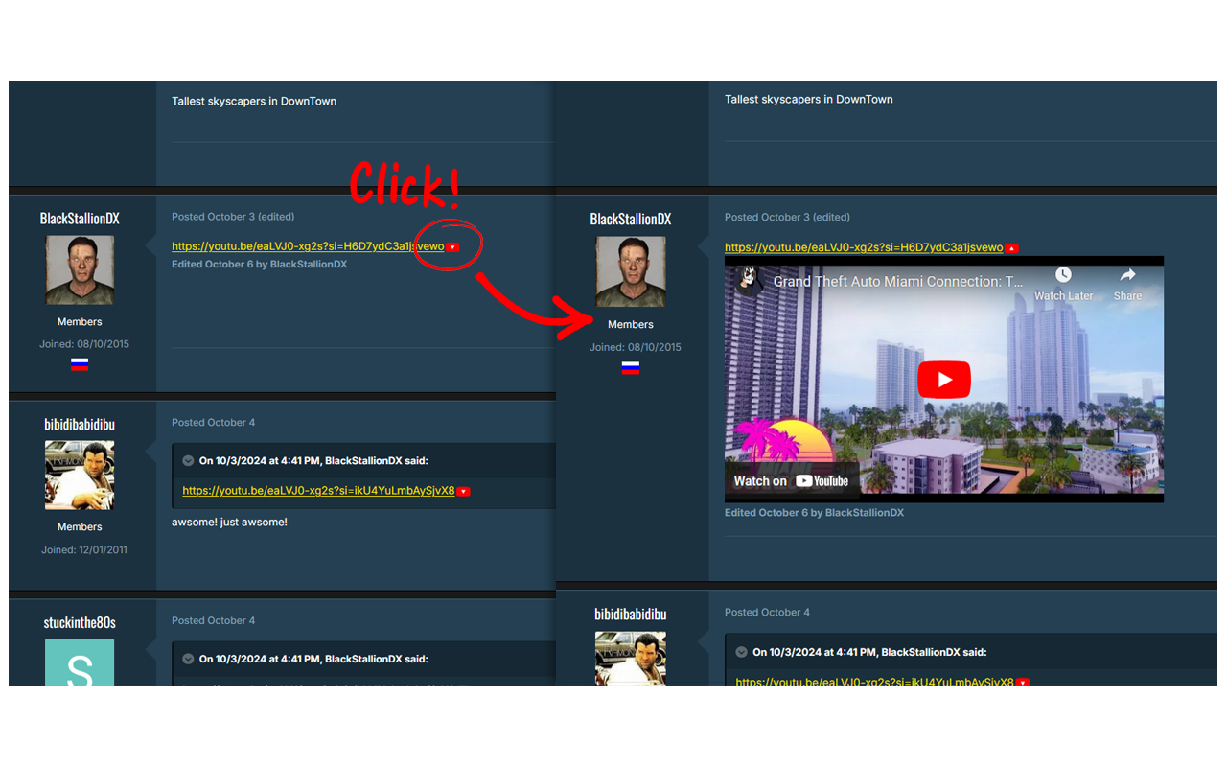Click Posted October 4 on the stuckinthe80s post
Image resolution: width=1227 pixels, height=767 pixels.
[x=213, y=621]
